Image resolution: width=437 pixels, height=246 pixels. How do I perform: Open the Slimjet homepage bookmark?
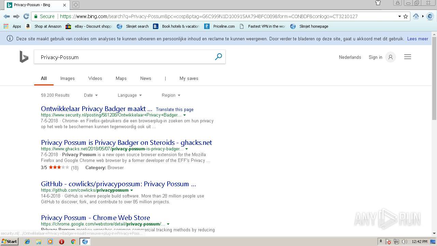point(309,26)
